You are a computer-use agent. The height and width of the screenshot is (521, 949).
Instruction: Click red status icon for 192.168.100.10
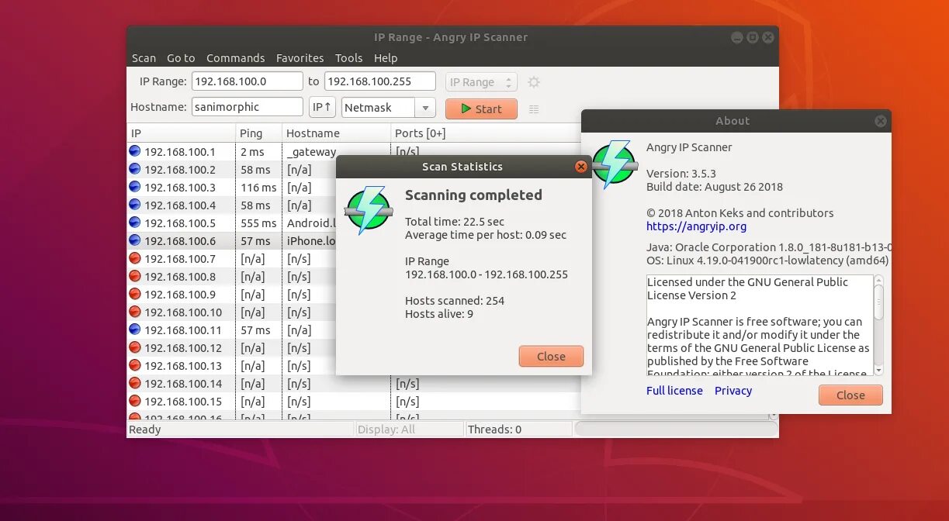click(x=135, y=312)
